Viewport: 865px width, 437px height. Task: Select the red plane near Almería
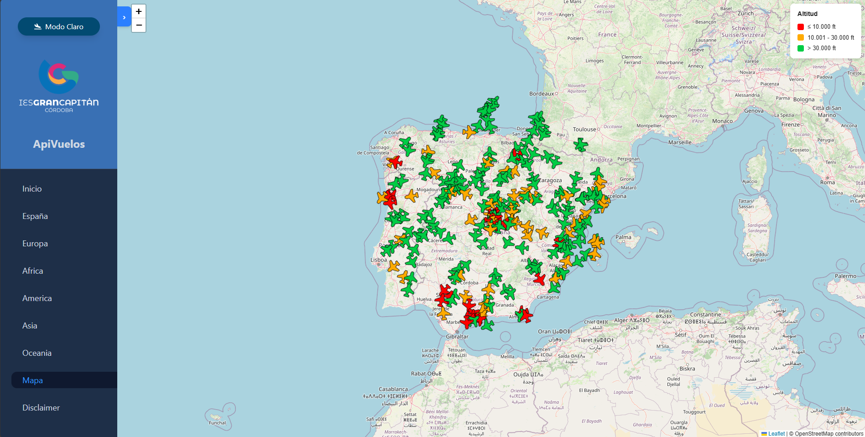525,314
